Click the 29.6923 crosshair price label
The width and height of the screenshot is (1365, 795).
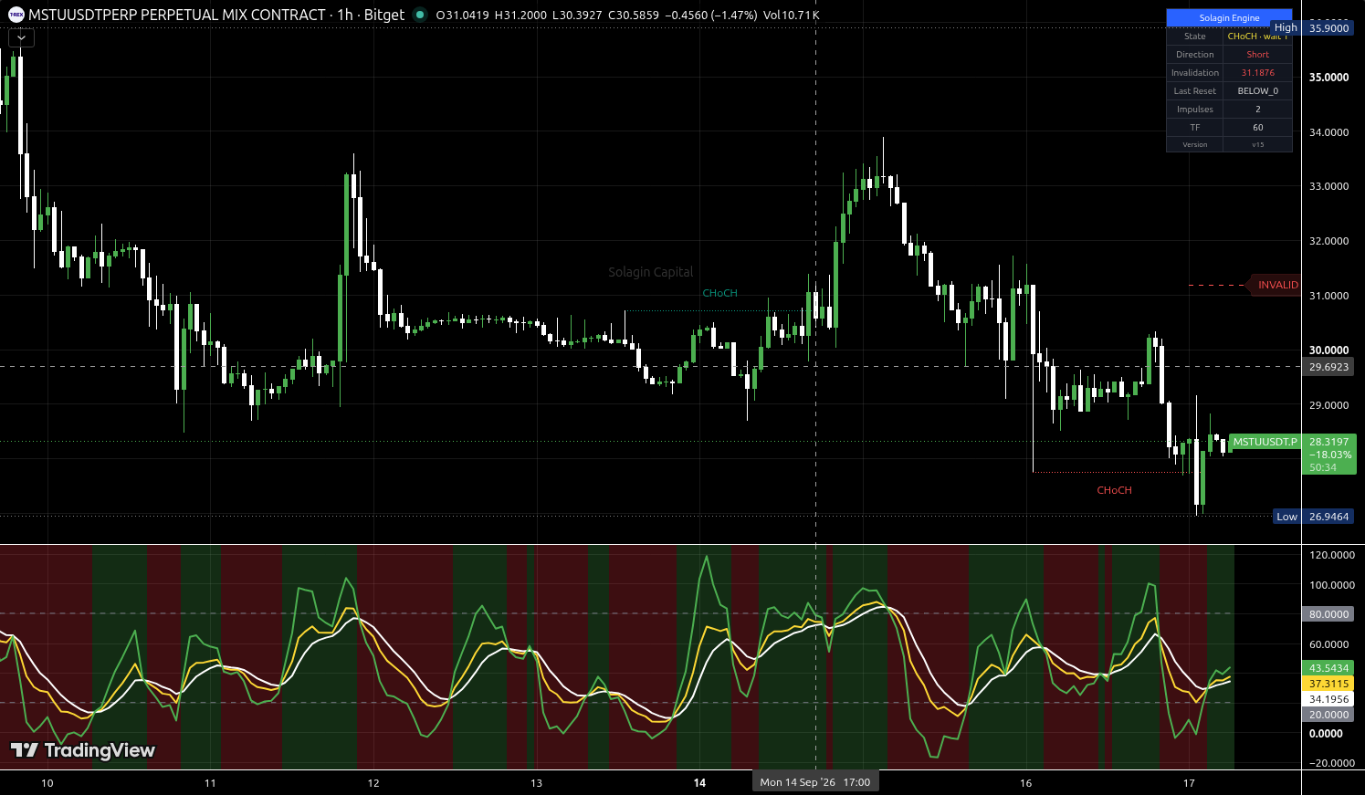coord(1328,367)
